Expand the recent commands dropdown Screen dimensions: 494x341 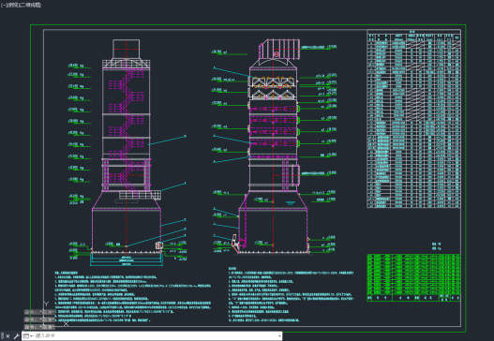(28, 336)
